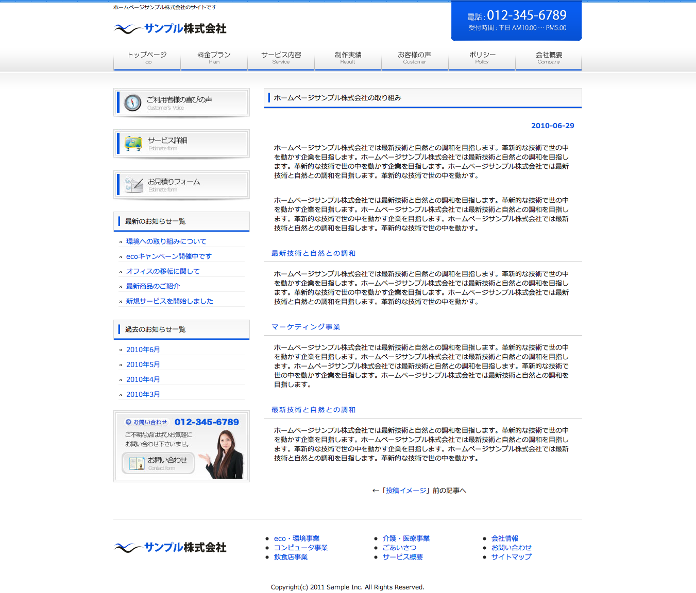This screenshot has width=696, height=593.
Task: Click the document icon on Contact form button
Action: [x=137, y=463]
